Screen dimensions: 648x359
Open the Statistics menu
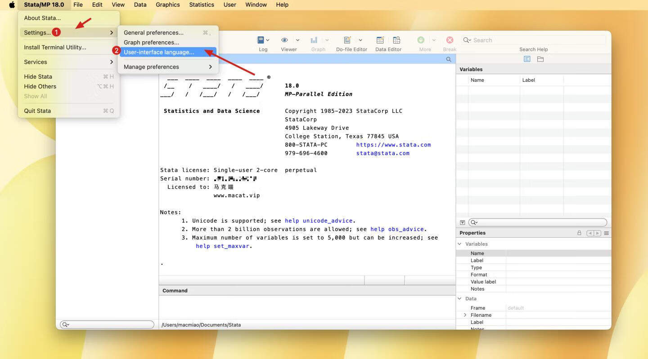point(202,4)
